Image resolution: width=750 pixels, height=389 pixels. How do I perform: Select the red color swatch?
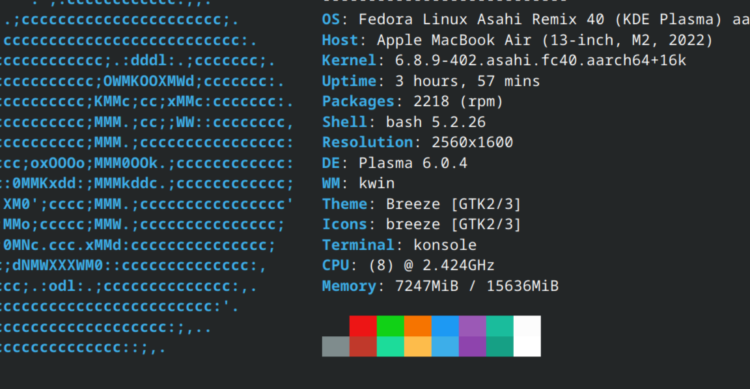[363, 327]
